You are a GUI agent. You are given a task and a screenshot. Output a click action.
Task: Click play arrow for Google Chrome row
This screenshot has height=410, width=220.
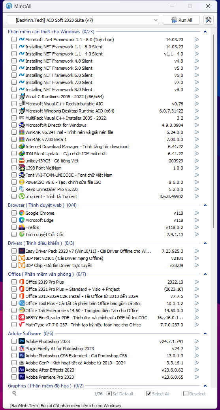coord(197,213)
